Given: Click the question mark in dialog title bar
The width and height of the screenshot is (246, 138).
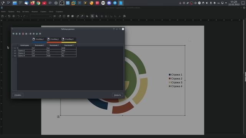Looking at the screenshot, I should [x=114, y=29].
